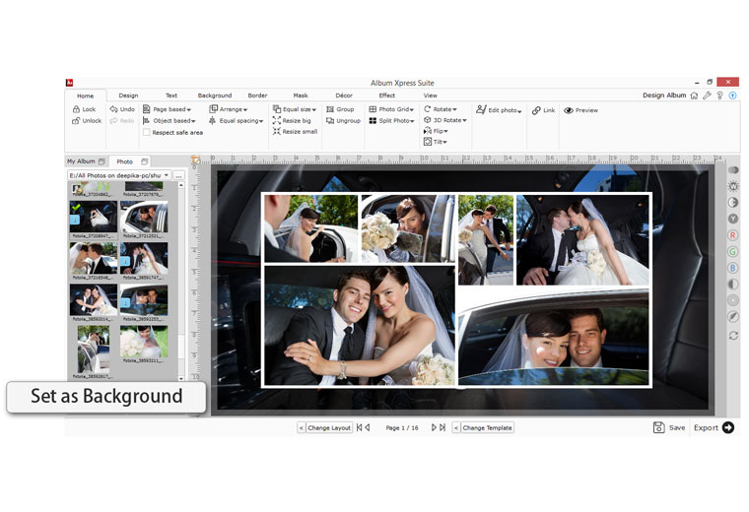Switch to the Décor ribbon tab

tap(343, 96)
